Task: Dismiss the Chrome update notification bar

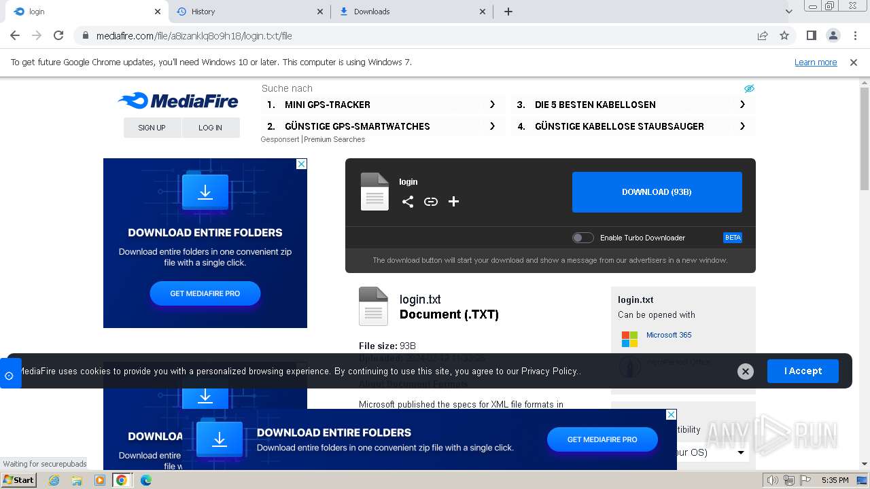Action: [854, 62]
